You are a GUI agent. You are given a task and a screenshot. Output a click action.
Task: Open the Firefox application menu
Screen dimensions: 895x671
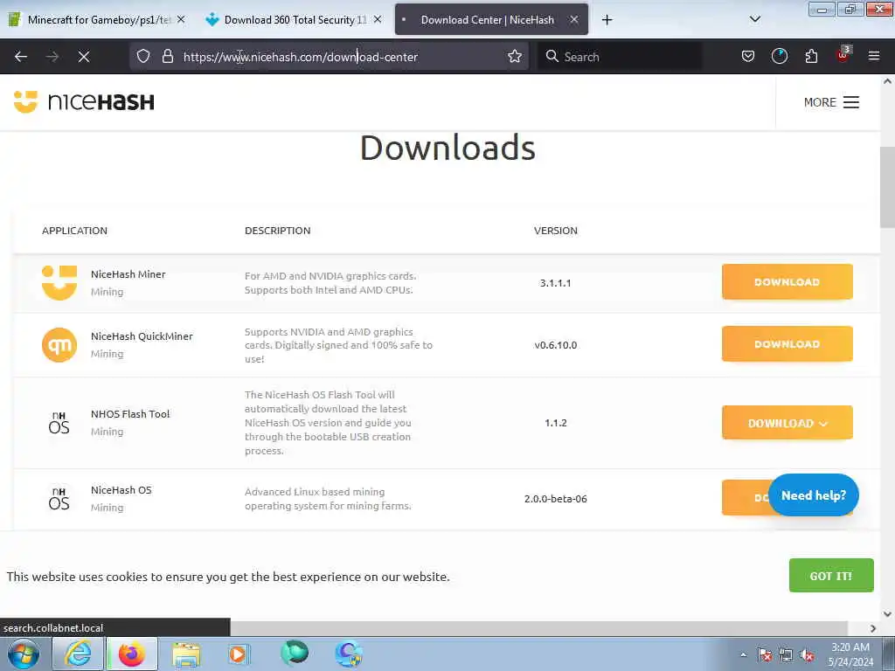pos(874,56)
